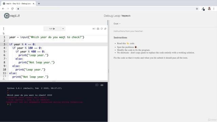Click the divider handle between editor and console
The height and width of the screenshot is (122, 217).
54,81
